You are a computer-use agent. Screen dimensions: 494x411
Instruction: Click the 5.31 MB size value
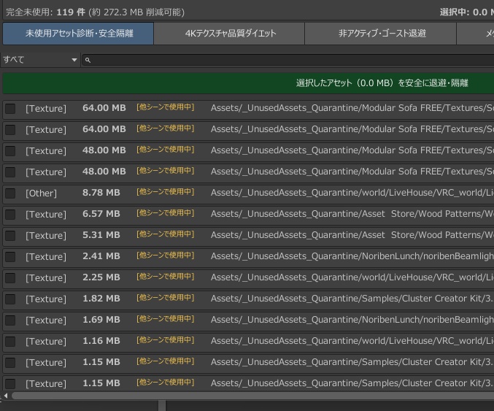tap(101, 235)
